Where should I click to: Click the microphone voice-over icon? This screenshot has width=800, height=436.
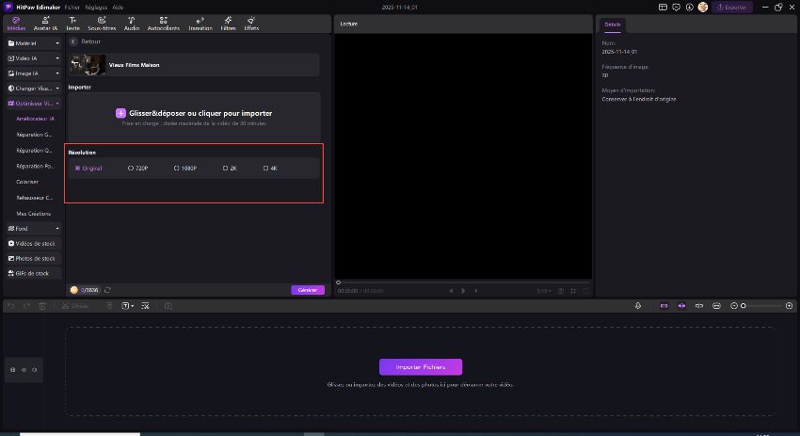click(x=638, y=306)
